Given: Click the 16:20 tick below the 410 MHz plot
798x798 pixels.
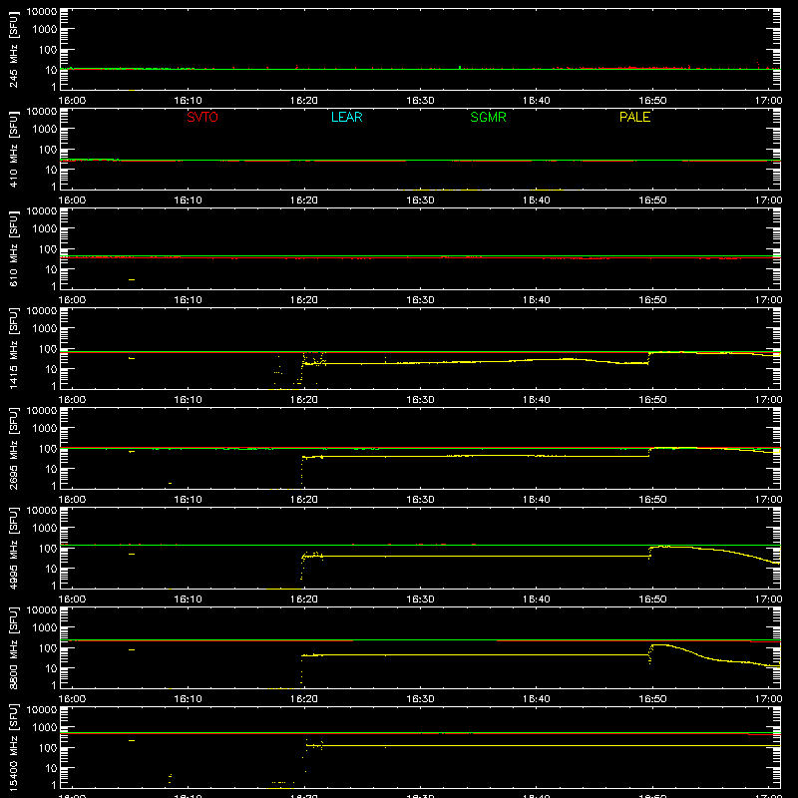Looking at the screenshot, I should coord(304,200).
